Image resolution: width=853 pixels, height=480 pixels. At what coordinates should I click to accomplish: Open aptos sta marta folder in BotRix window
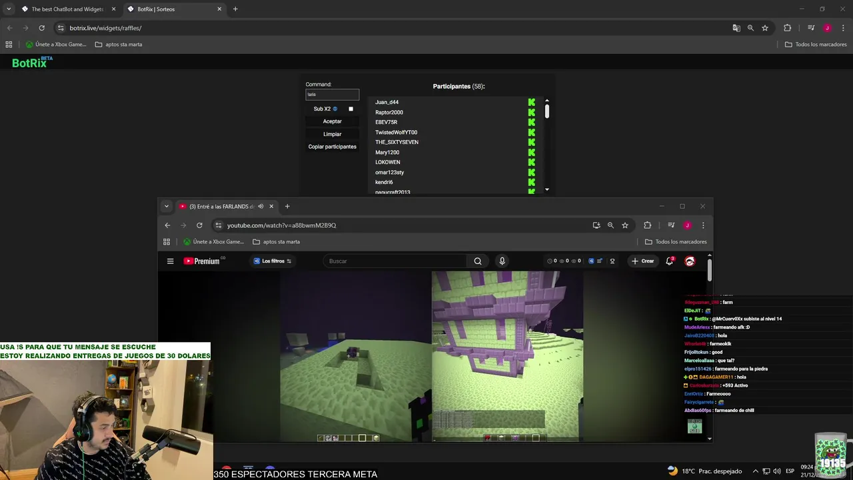[119, 45]
